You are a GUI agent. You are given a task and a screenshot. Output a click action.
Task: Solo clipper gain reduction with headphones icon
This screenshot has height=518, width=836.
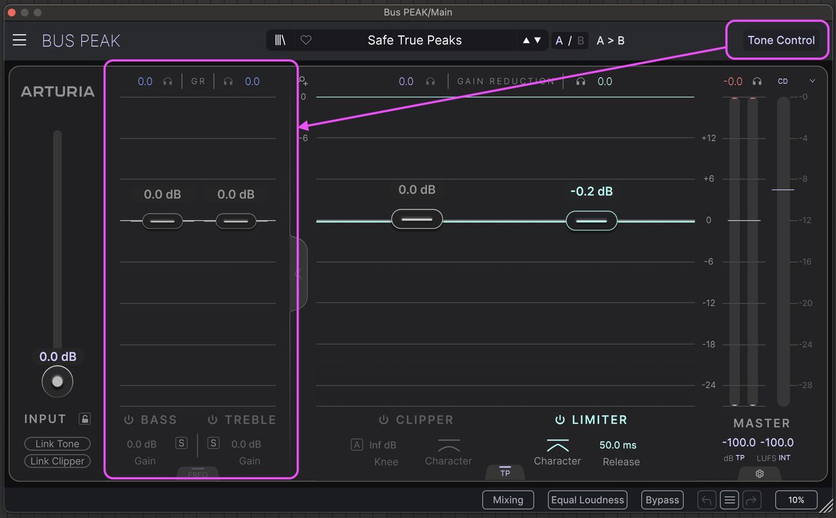pos(430,82)
